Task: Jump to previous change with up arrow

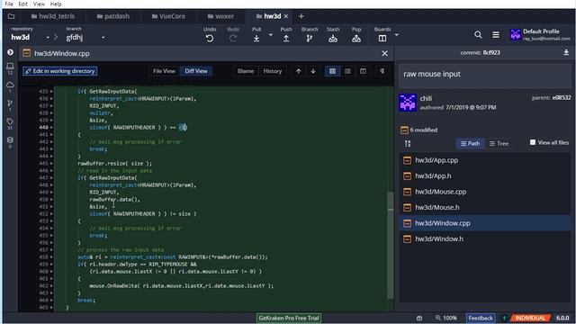Action: point(298,71)
